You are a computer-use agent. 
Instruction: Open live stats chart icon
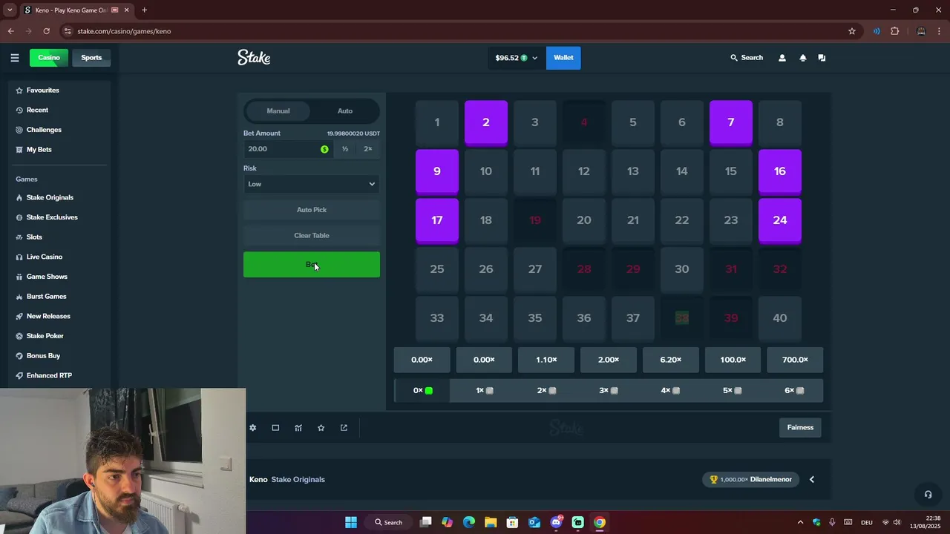[298, 428]
